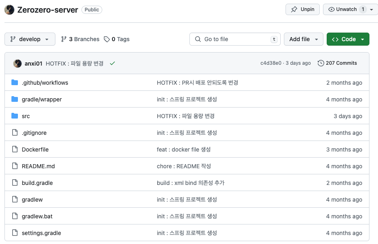378x244 pixels.
Task: Open the Code dropdown arrow
Action: point(363,39)
